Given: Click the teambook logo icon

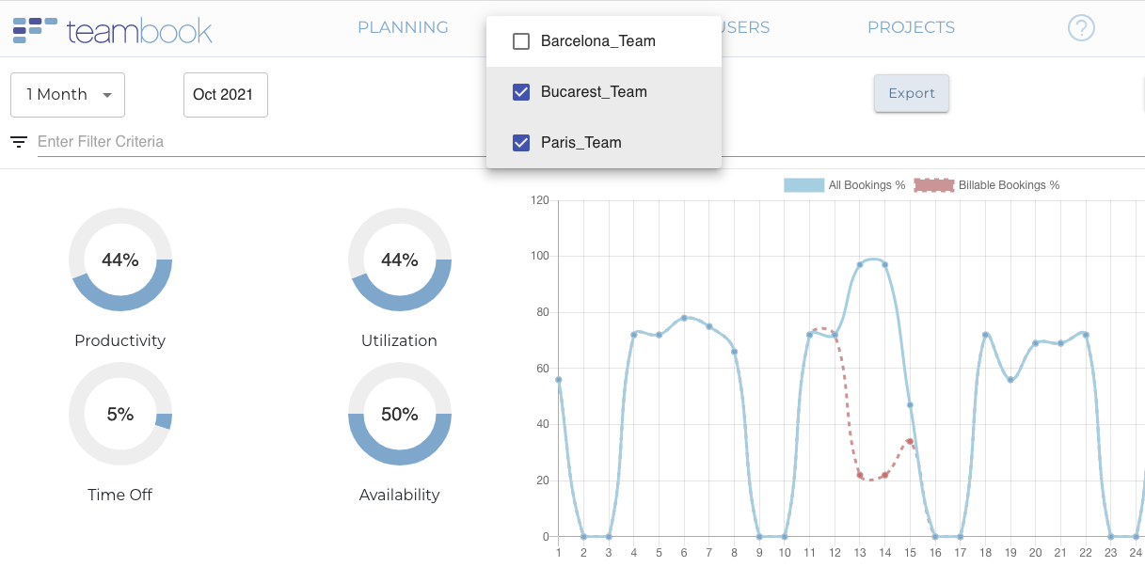Looking at the screenshot, I should [35, 30].
